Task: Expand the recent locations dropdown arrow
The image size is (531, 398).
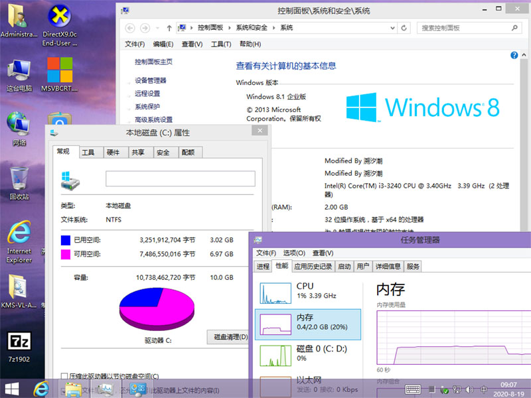Action: click(157, 28)
